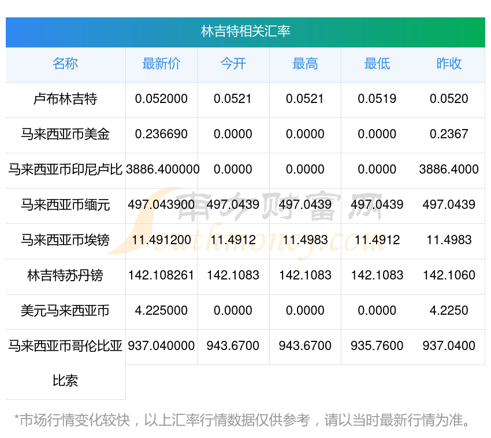The image size is (491, 438).
Task: Click 林吉特苏丹镑 今开 value 142.1083
Action: tap(233, 275)
